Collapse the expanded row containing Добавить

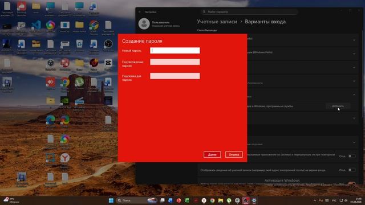click(x=354, y=95)
